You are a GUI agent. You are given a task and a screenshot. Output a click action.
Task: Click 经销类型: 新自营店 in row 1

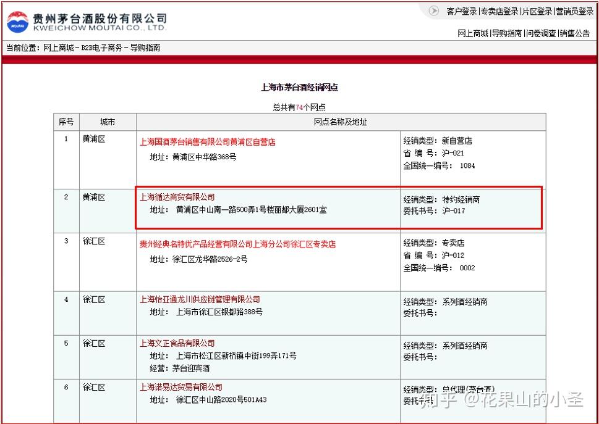(x=438, y=141)
